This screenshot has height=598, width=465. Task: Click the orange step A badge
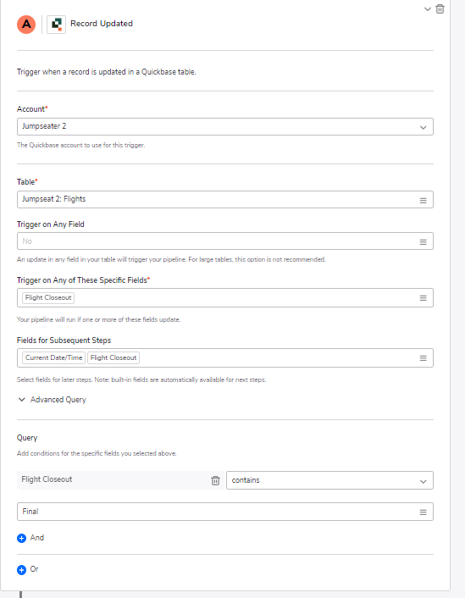(x=26, y=25)
